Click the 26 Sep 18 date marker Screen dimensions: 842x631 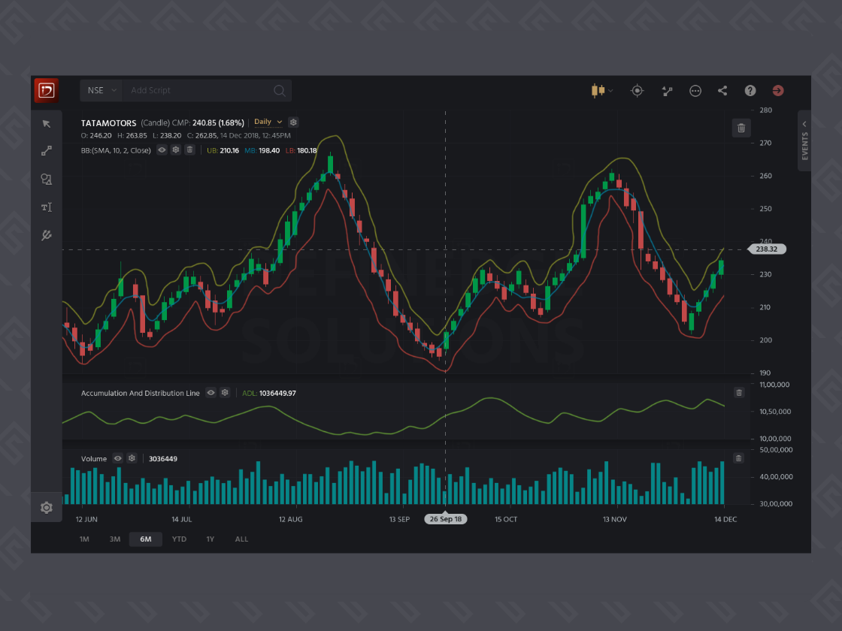446,519
